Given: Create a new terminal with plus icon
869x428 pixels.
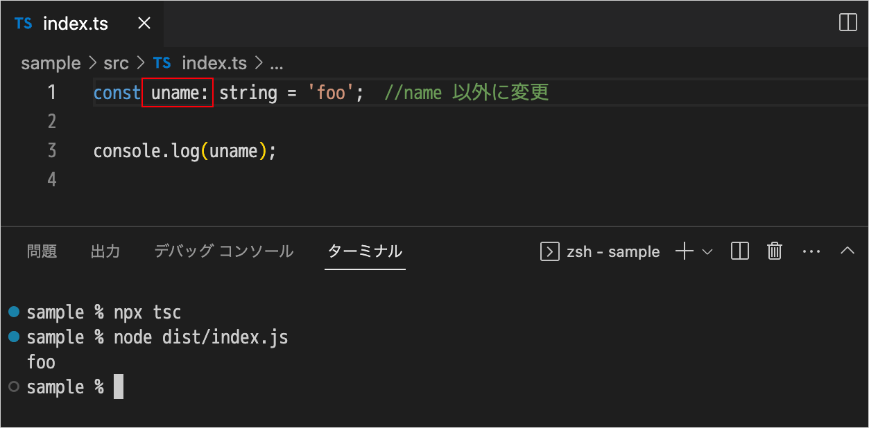Looking at the screenshot, I should click(684, 251).
